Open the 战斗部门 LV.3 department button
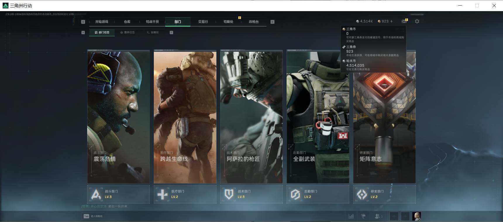The image size is (503, 222). (118, 194)
